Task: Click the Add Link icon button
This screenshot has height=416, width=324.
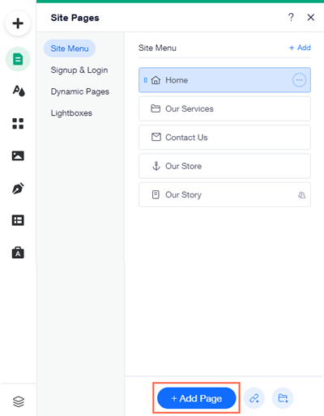Action: tap(254, 398)
